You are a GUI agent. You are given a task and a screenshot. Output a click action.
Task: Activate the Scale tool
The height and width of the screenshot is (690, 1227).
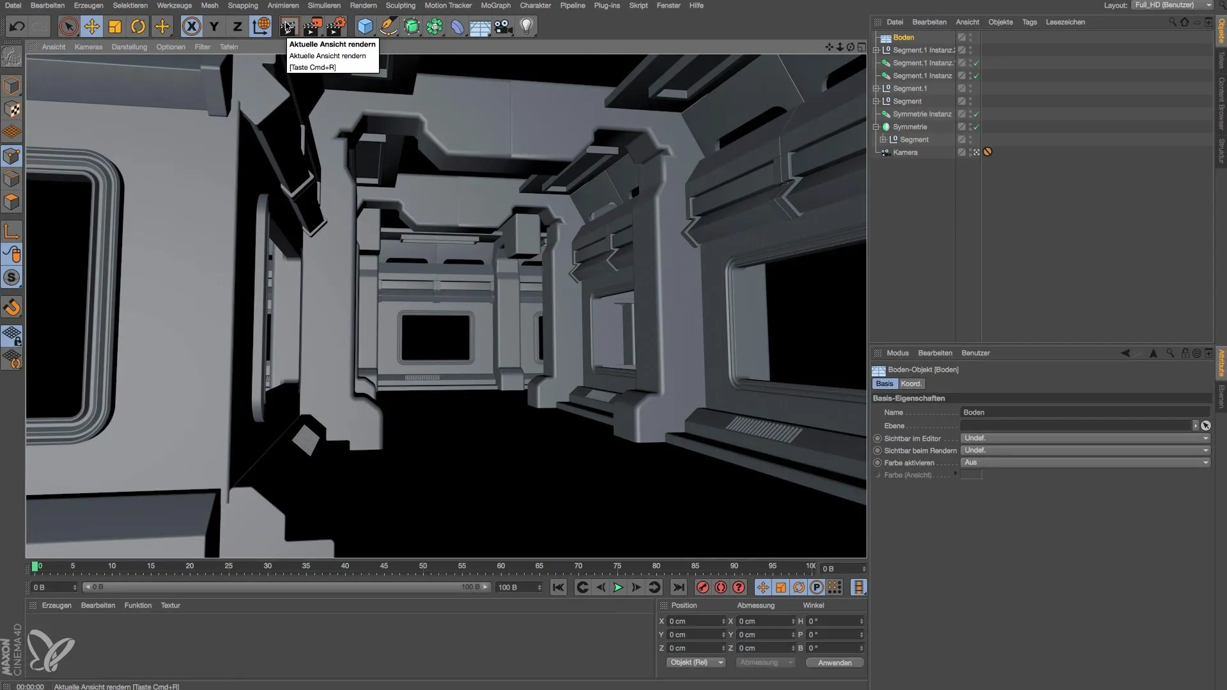pyautogui.click(x=115, y=27)
